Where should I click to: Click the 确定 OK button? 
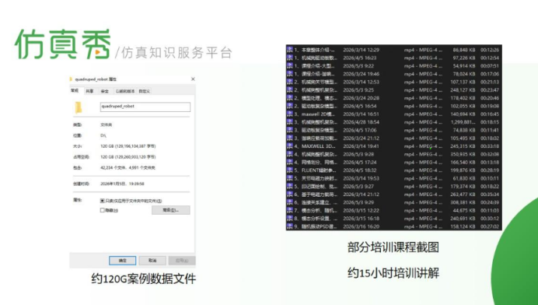(123, 261)
